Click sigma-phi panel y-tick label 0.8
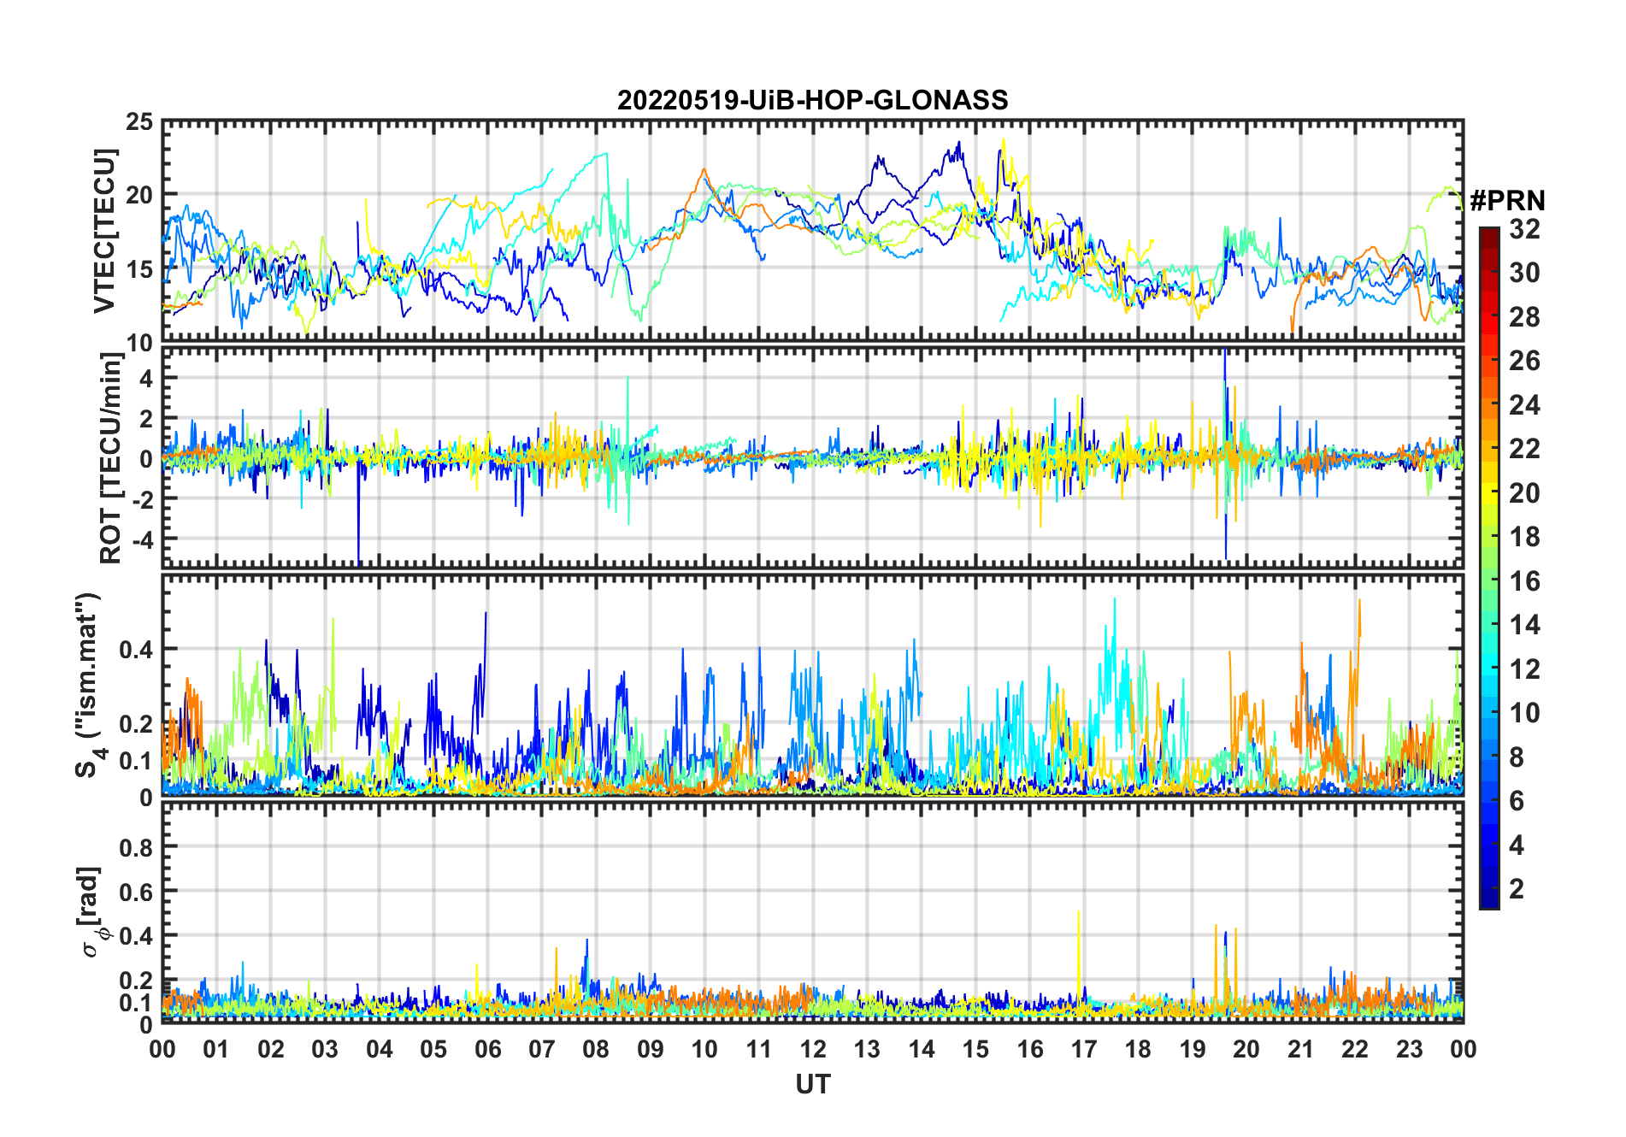 click(137, 847)
